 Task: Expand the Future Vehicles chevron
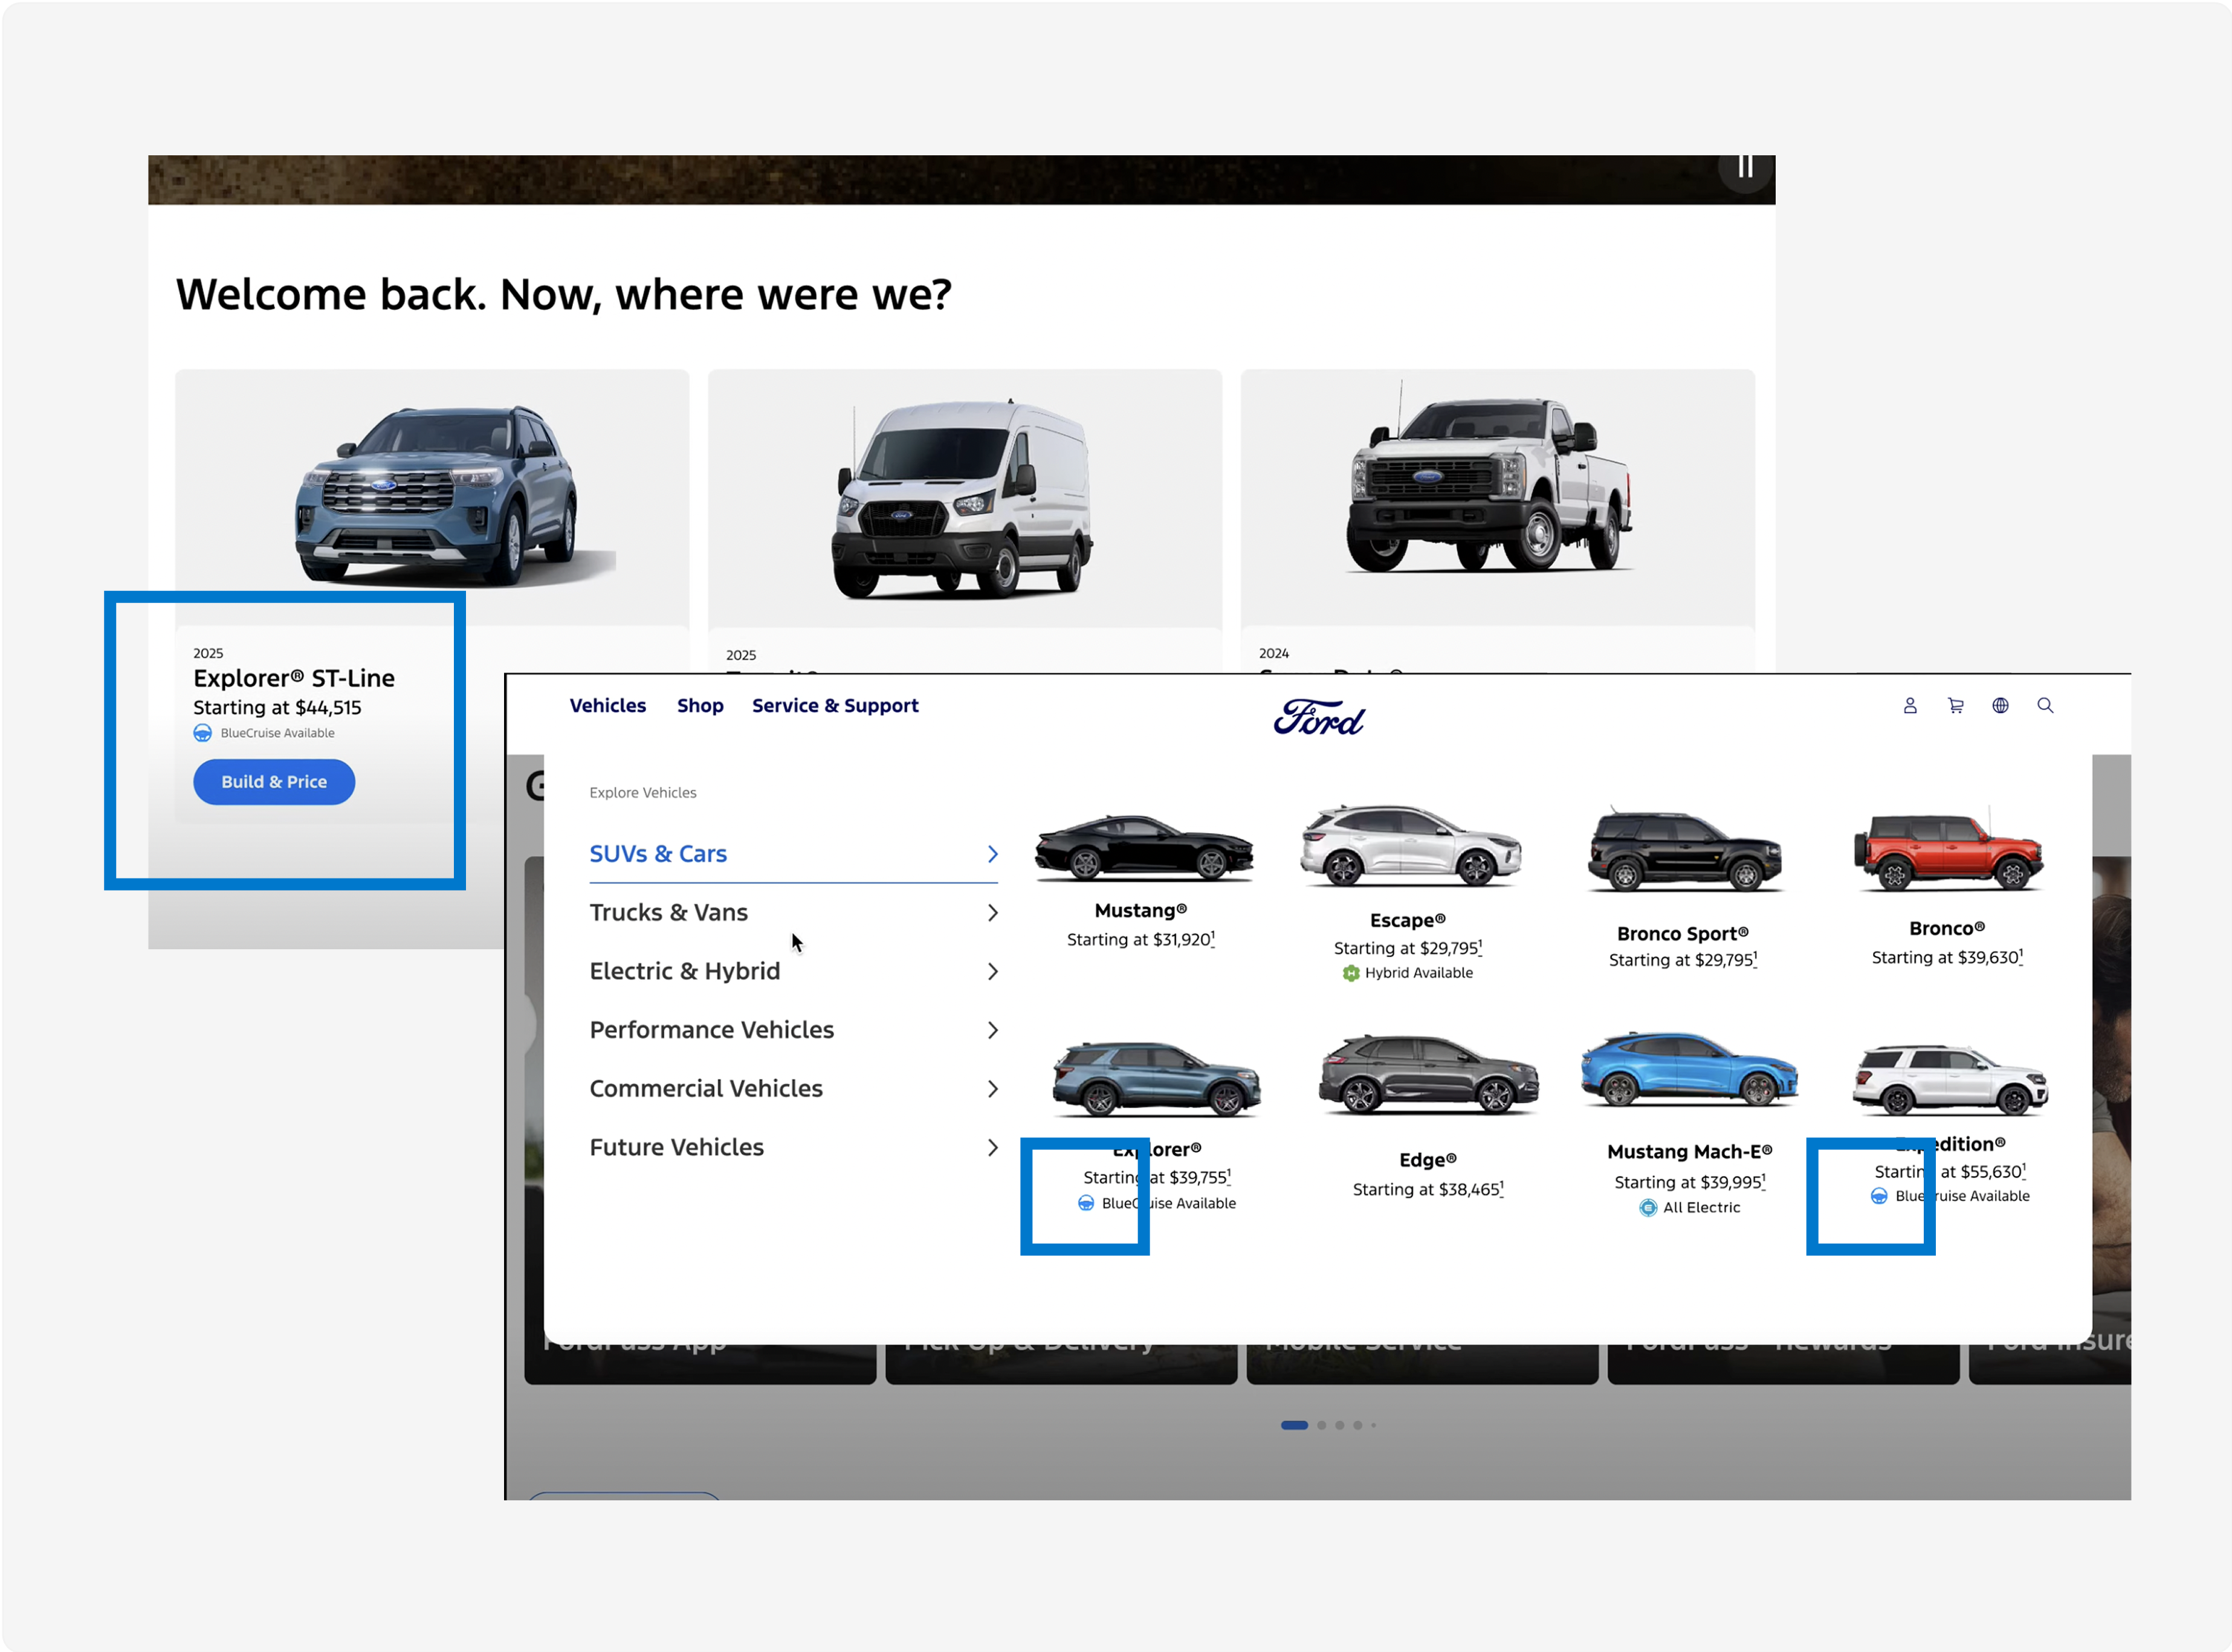tap(992, 1147)
